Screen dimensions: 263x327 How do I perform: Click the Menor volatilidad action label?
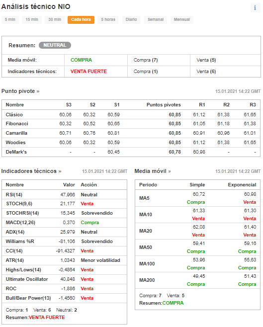[100, 260]
